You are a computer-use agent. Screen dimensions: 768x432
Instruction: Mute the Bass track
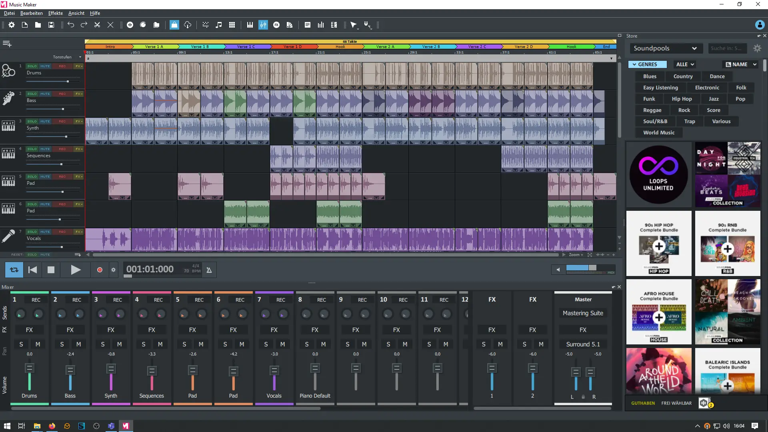point(45,94)
